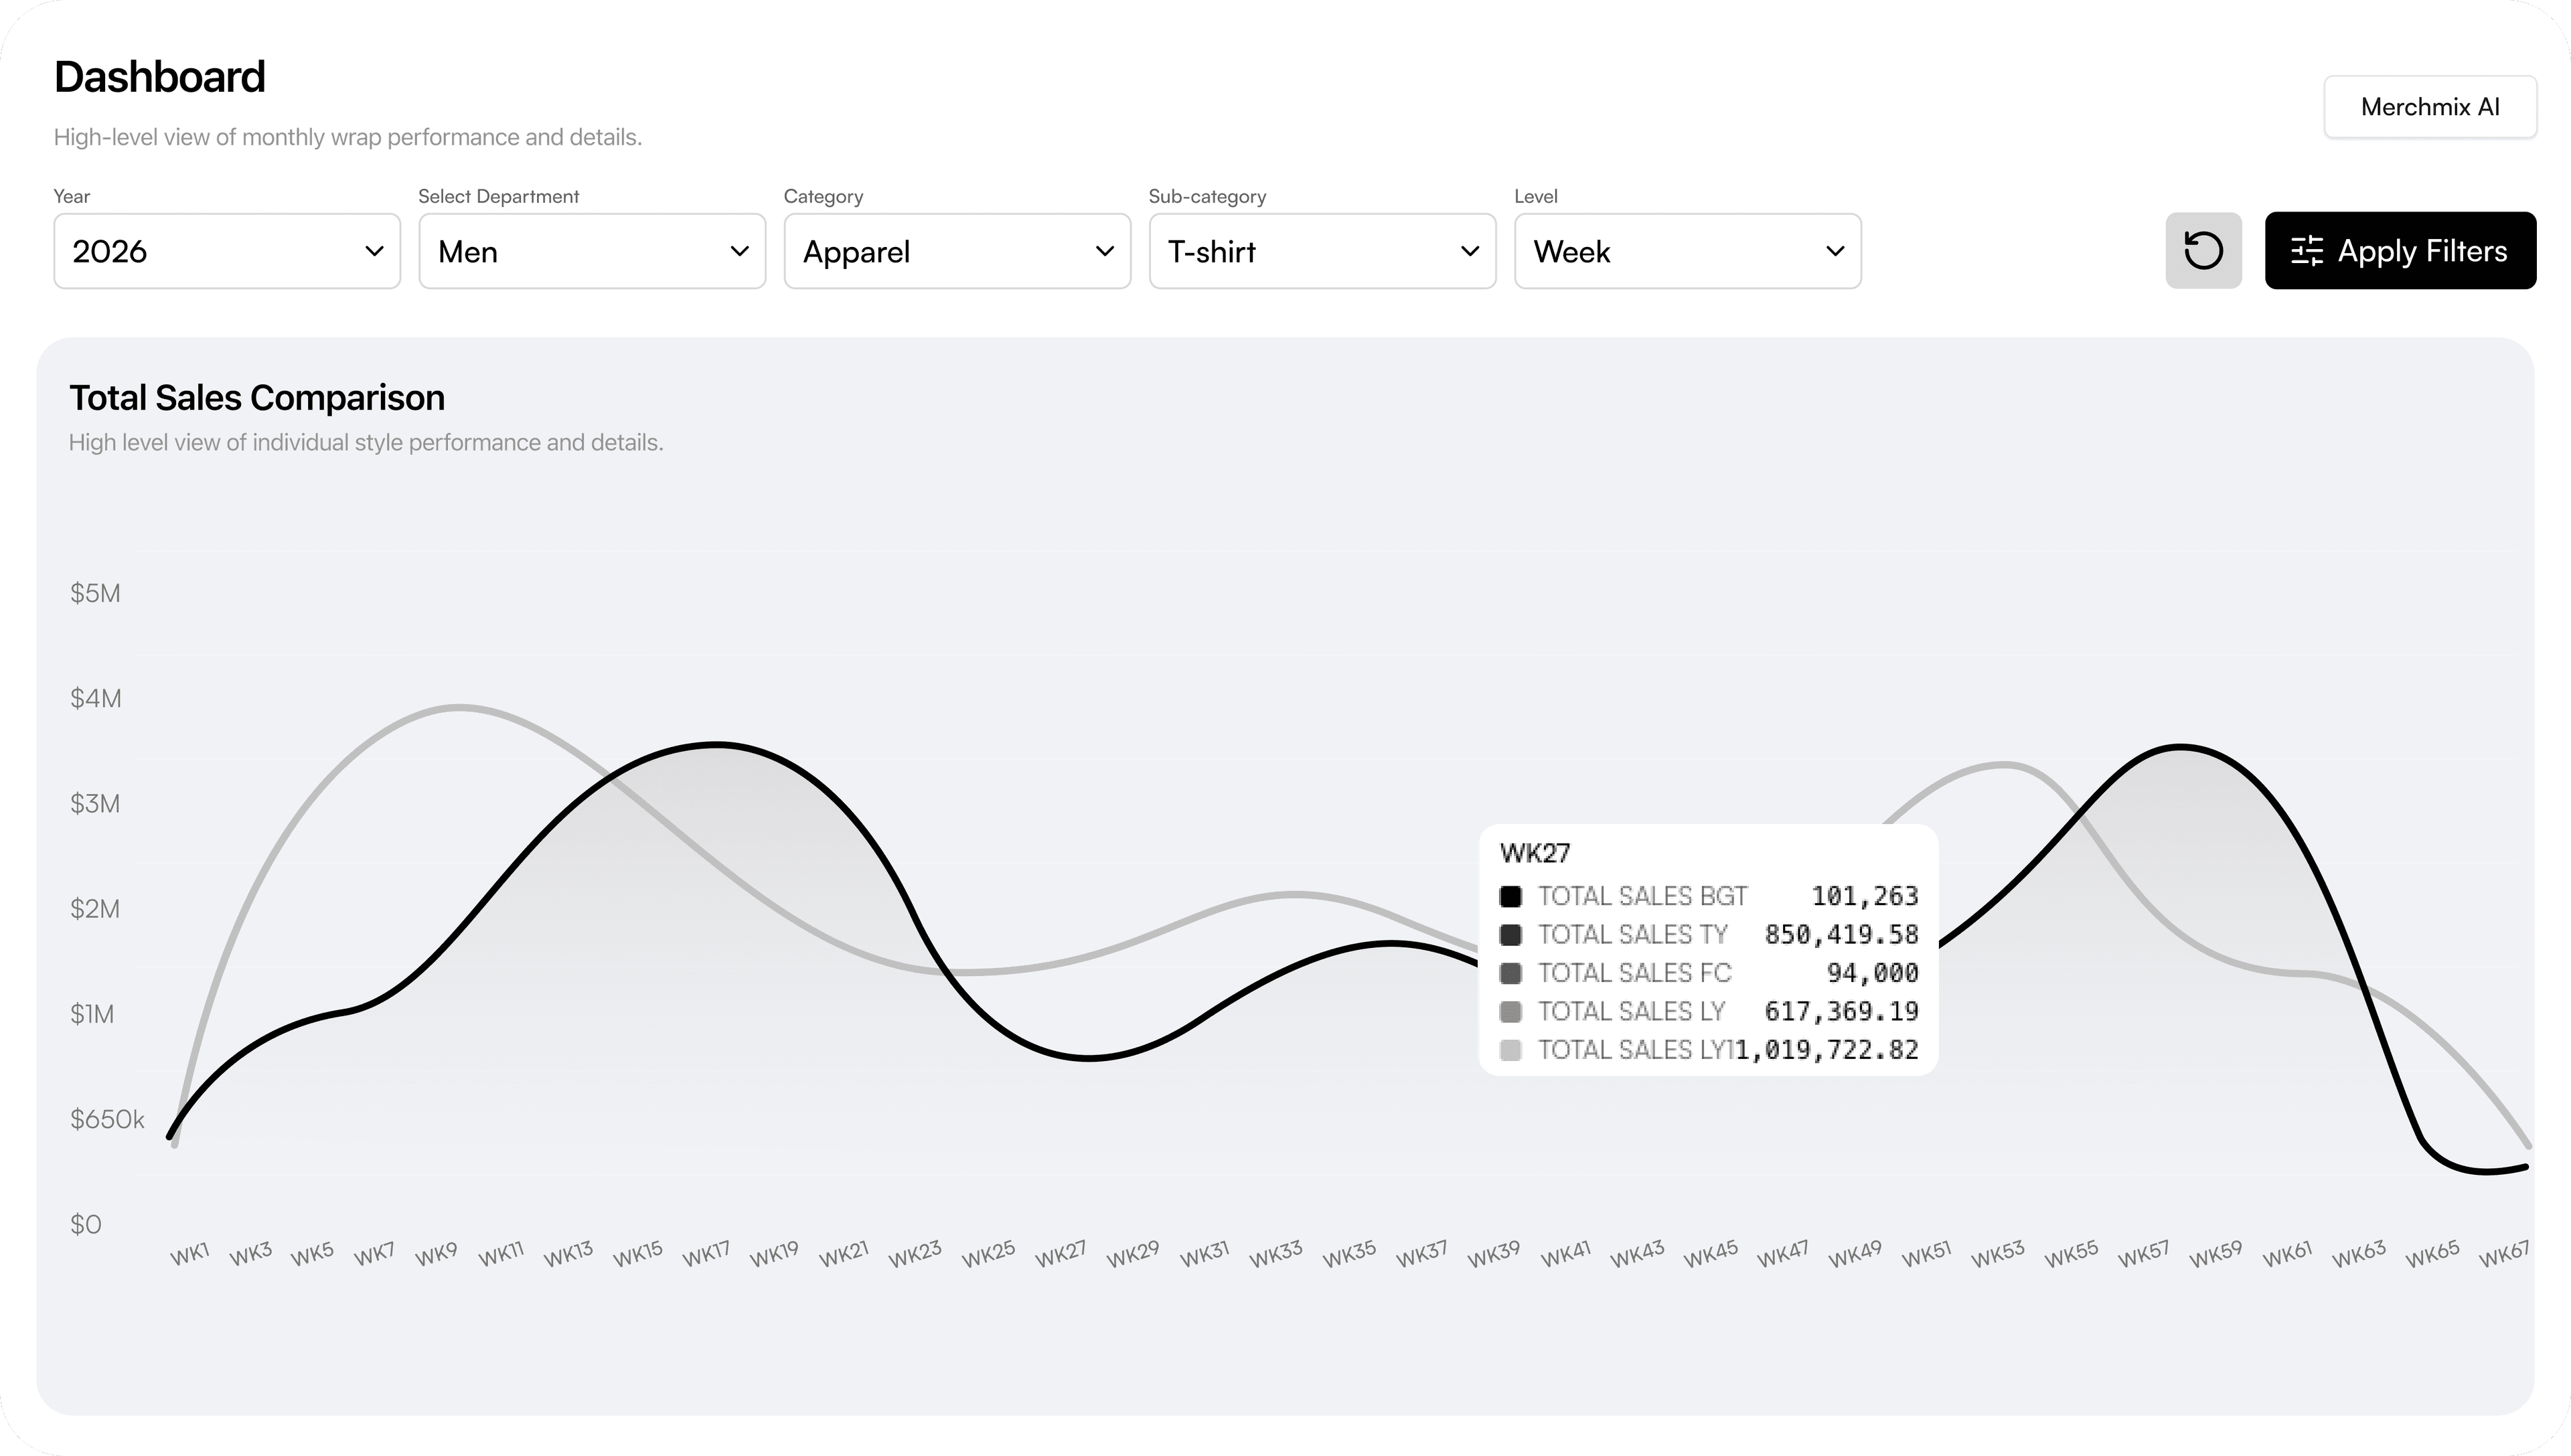The image size is (2571, 1456).
Task: Click the lightest gray bottom tooltip swatch
Action: (x=1510, y=1050)
